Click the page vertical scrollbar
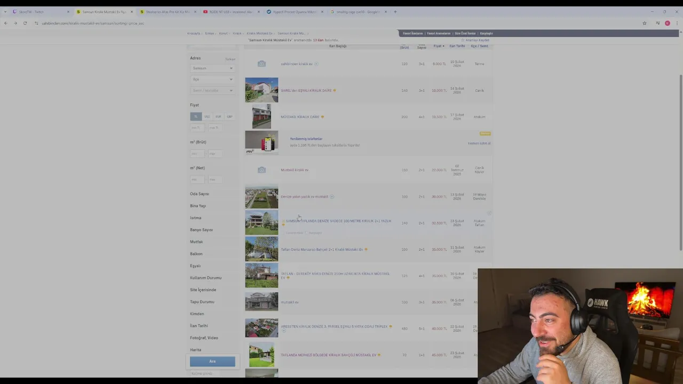The height and width of the screenshot is (384, 683). tap(680, 162)
